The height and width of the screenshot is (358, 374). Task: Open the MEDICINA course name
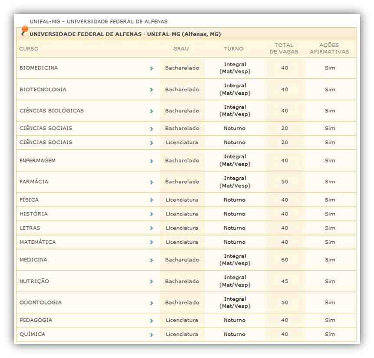(x=33, y=260)
